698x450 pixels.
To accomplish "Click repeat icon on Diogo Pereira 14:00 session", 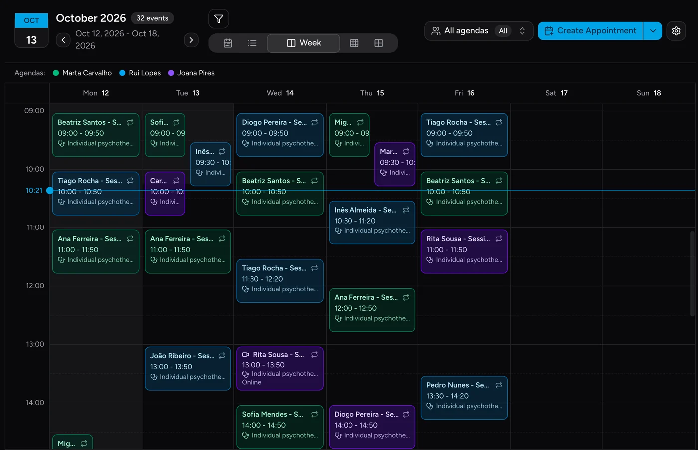I will click(406, 414).
